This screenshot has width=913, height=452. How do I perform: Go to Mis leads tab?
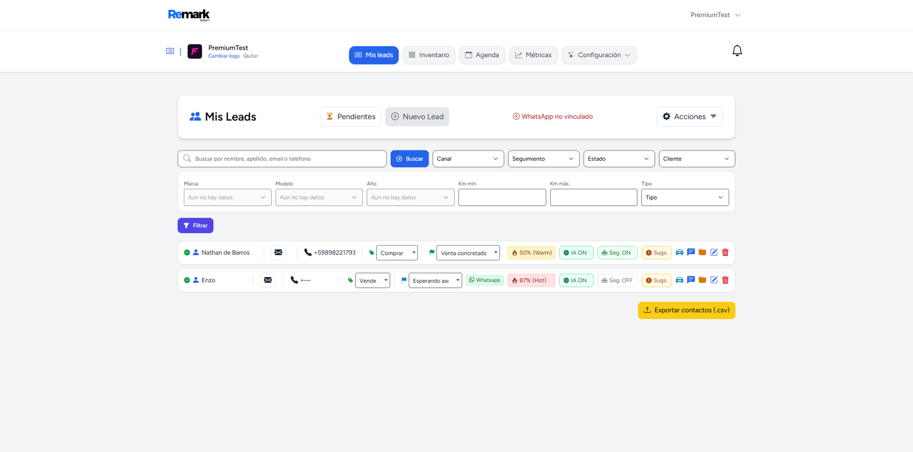coord(374,55)
